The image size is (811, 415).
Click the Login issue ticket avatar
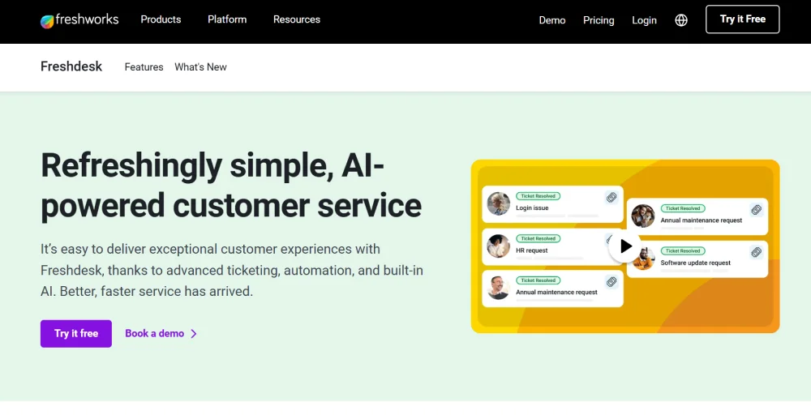point(499,203)
